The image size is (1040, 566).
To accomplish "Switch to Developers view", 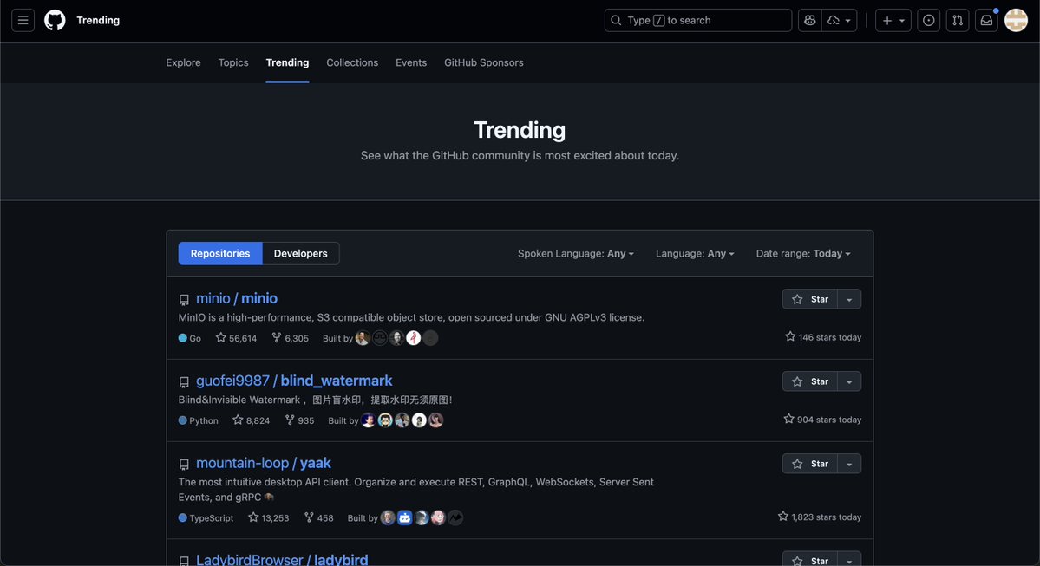I will point(300,253).
